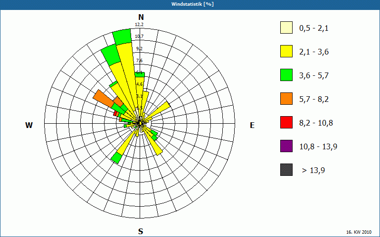Viewport: 380px width, 237px height.
Task: Click the 12,2 axis value
Action: click(x=139, y=25)
